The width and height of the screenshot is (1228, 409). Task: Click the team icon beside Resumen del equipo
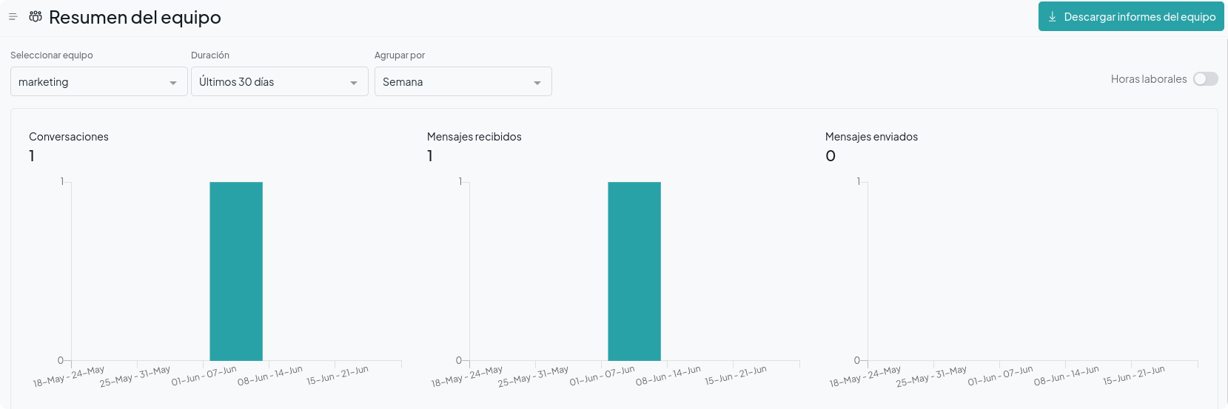36,16
